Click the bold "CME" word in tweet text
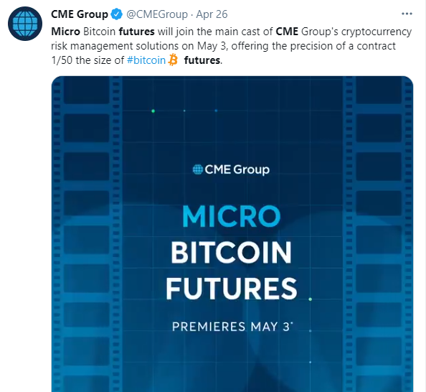 [287, 32]
